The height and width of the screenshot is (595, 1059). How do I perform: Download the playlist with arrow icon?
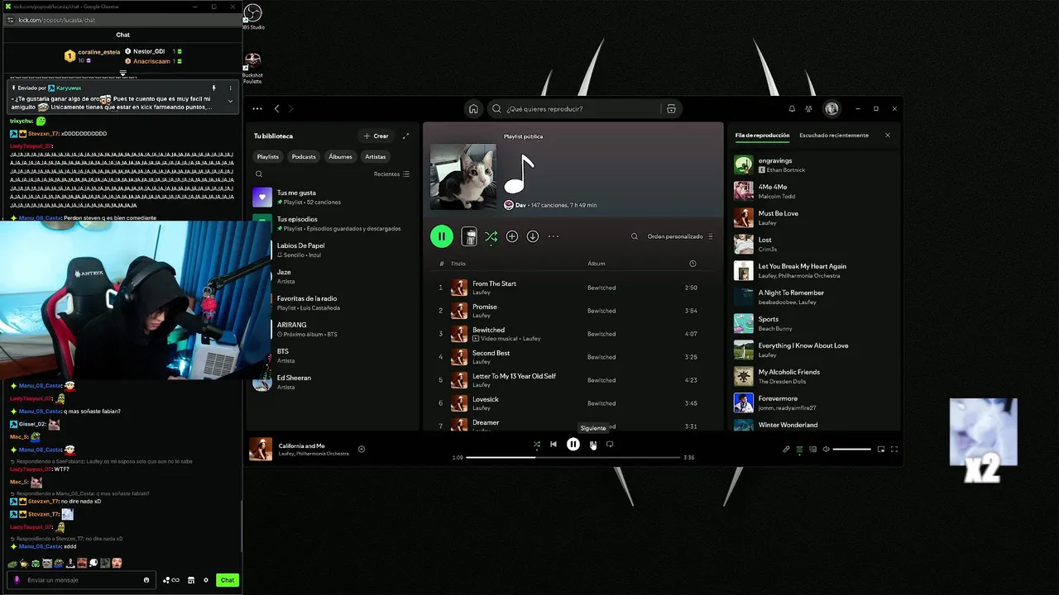tap(533, 236)
